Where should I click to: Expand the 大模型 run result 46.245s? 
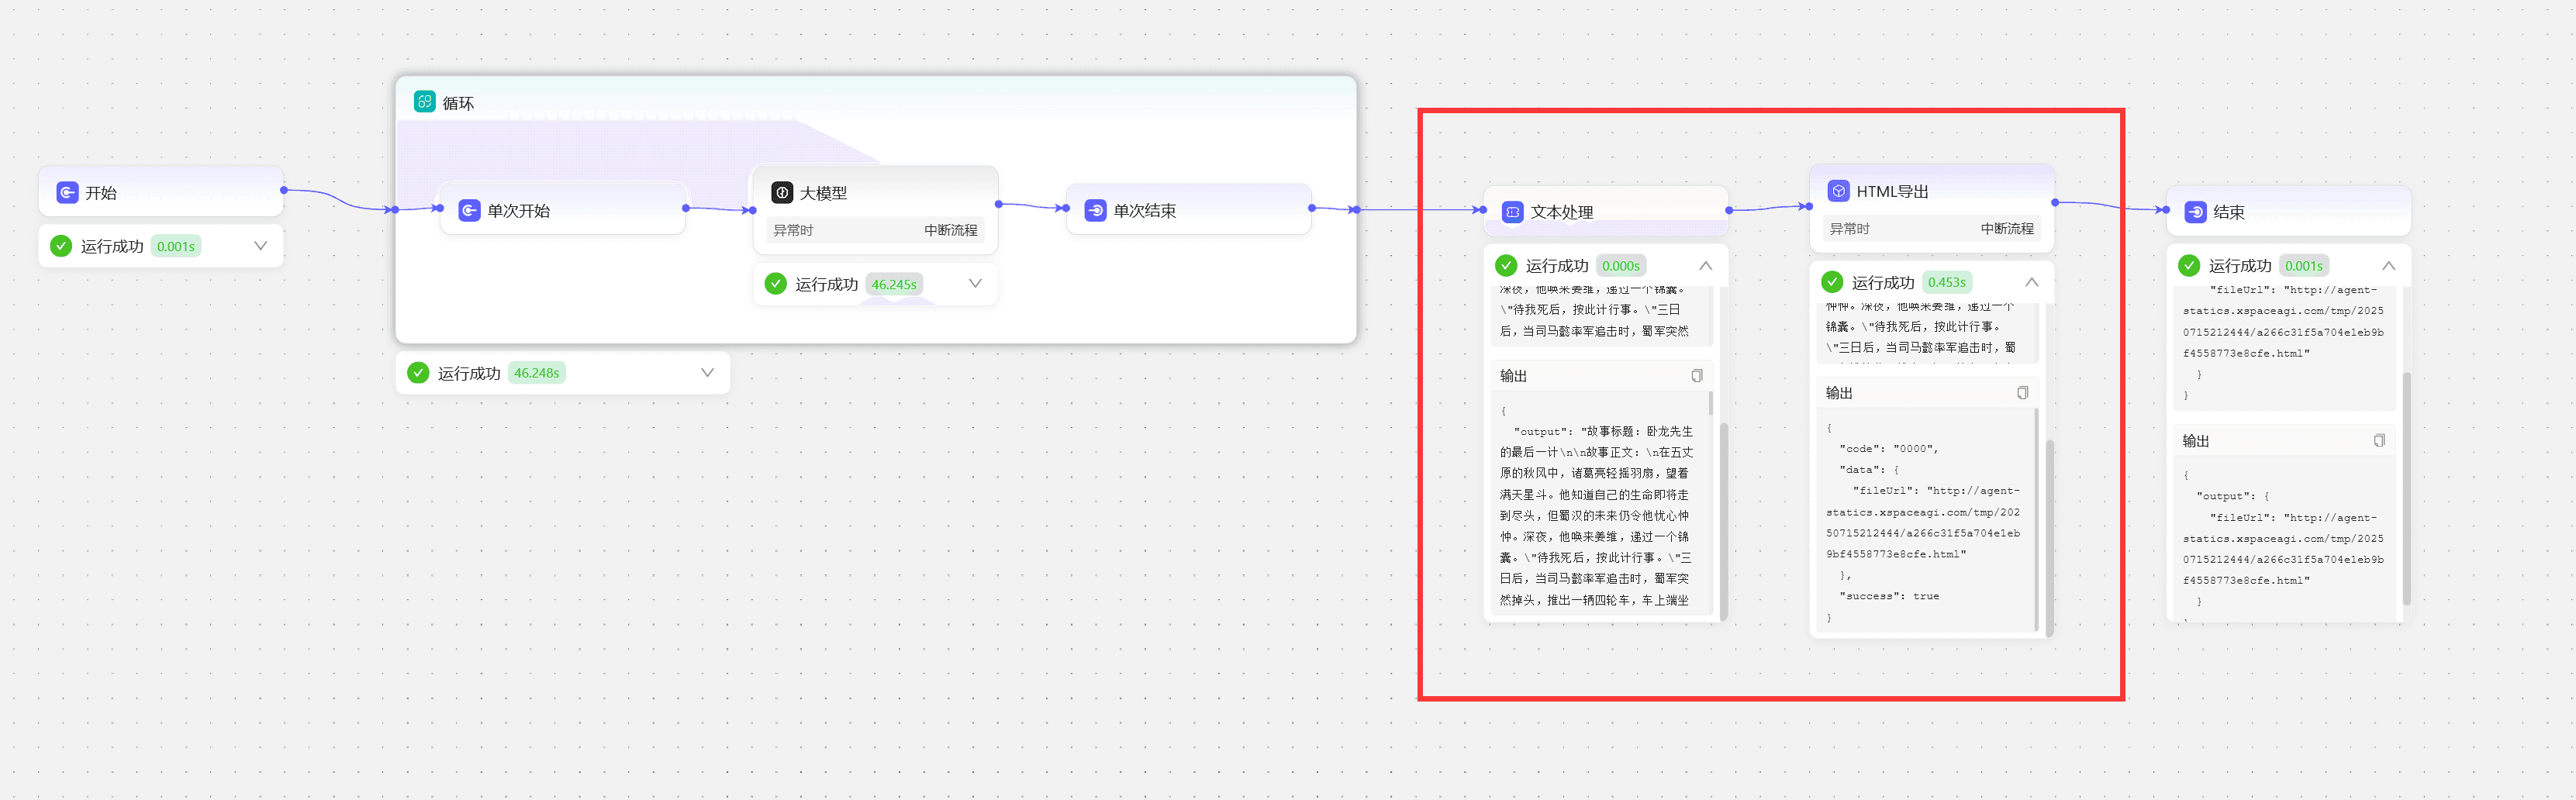click(975, 284)
